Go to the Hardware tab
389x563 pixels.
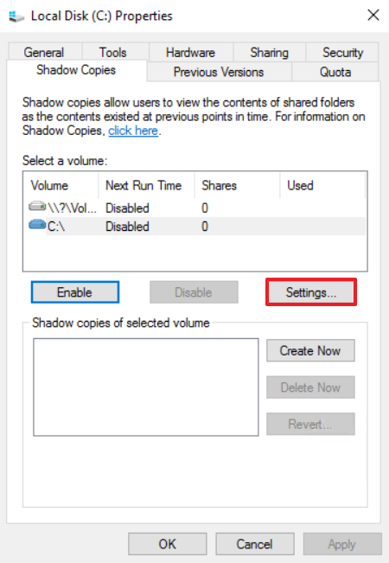pyautogui.click(x=190, y=53)
